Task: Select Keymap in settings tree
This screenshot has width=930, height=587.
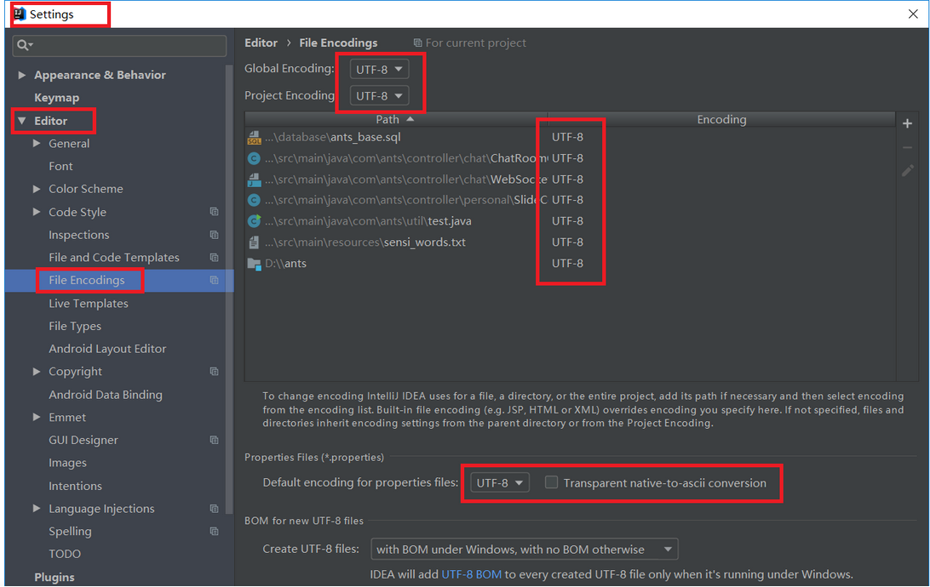Action: pos(56,98)
